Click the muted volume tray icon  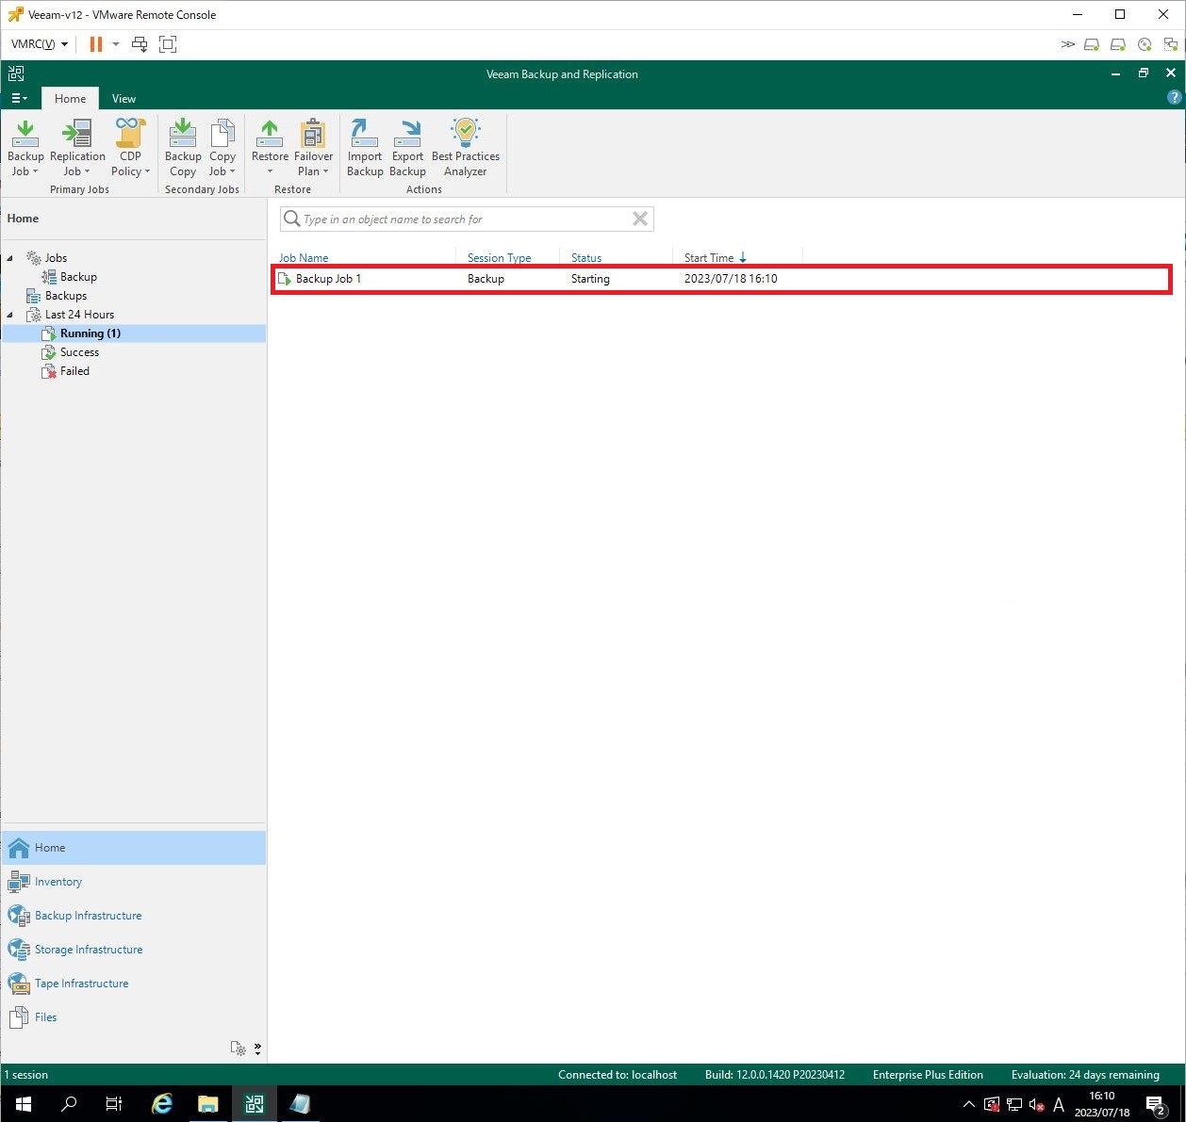click(x=1036, y=1105)
